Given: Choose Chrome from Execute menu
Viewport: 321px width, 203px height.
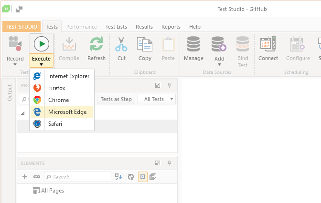Looking at the screenshot, I should [62, 100].
